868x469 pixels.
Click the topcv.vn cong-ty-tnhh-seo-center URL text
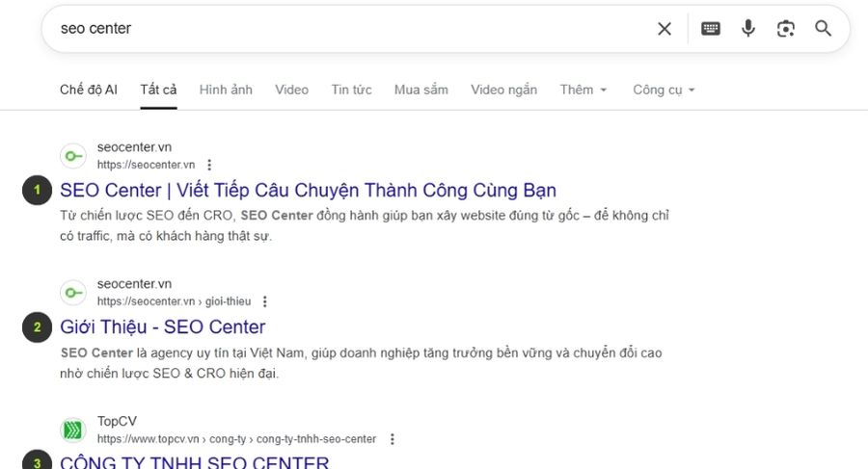tap(236, 439)
